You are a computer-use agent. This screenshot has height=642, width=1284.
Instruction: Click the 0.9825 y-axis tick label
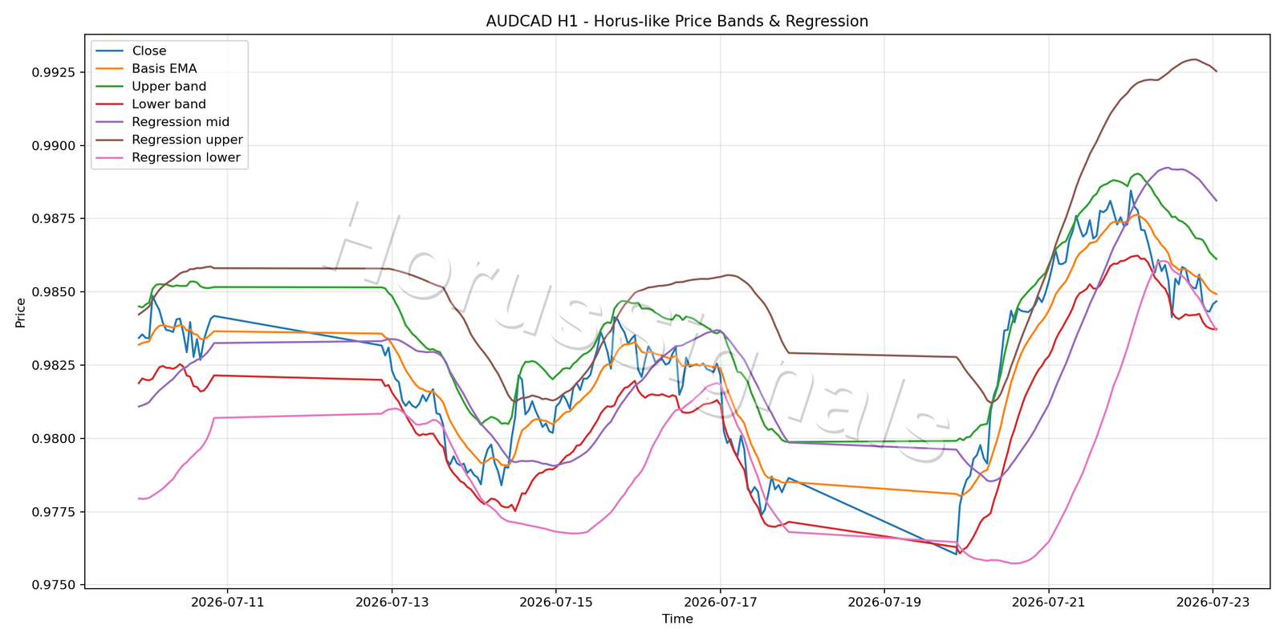54,365
